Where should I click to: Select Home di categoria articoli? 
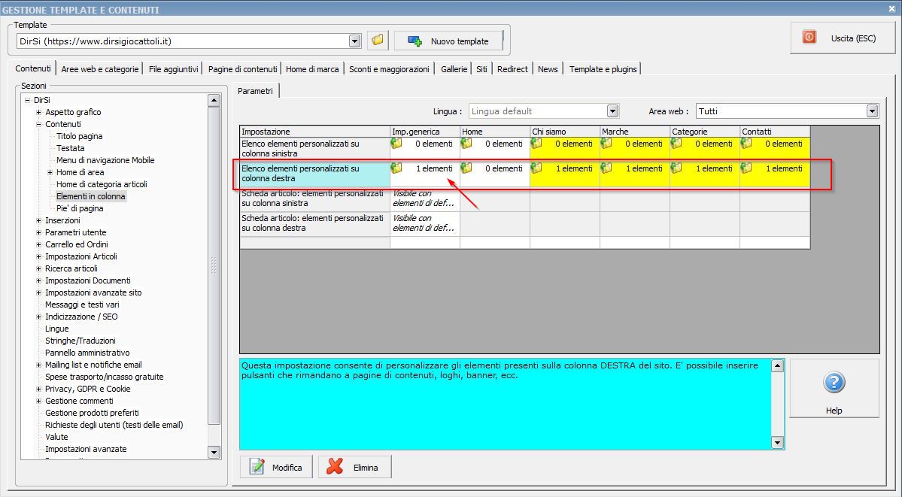(x=102, y=185)
